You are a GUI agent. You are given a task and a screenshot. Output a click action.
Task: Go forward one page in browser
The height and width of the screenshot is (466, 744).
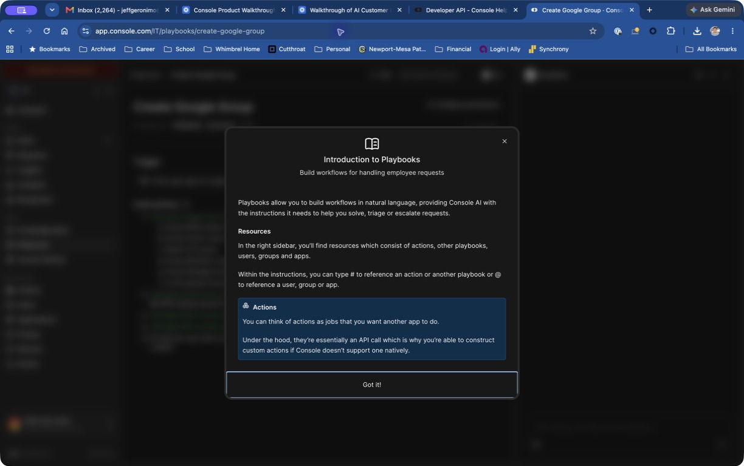click(29, 31)
